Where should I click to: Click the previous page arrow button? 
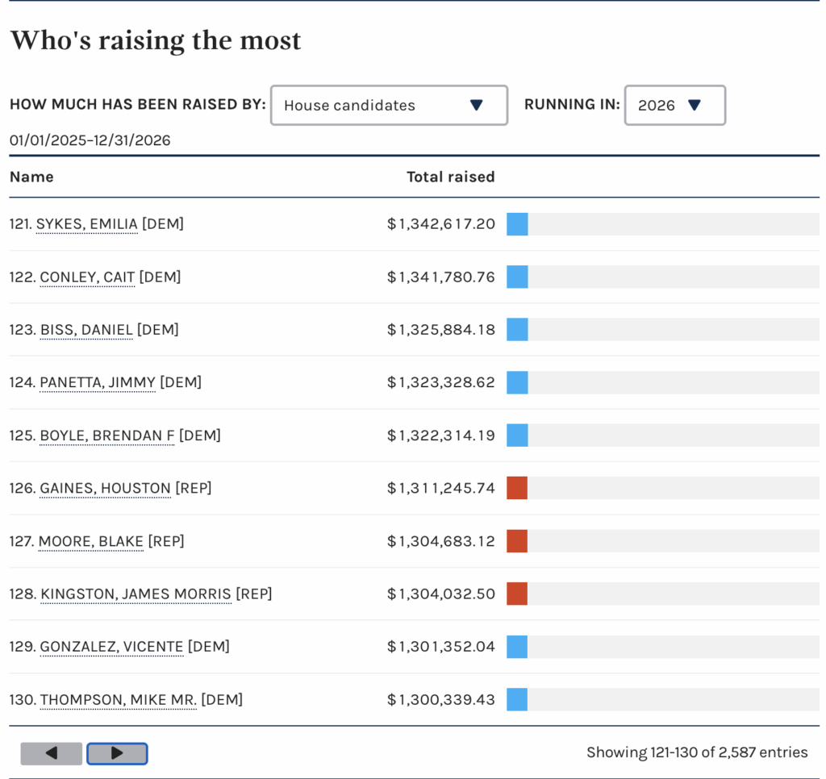click(52, 753)
